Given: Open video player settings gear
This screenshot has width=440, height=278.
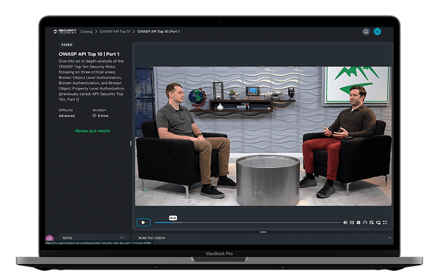Looking at the screenshot, I should pyautogui.click(x=358, y=223).
